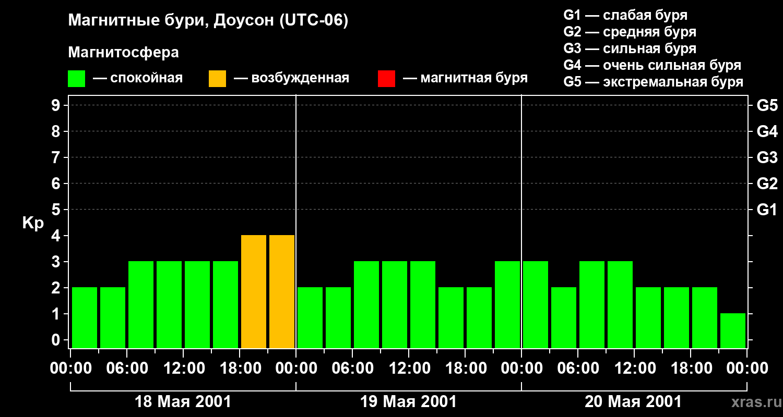783x417 pixels.
Task: Click the '— спокойная' legend label
Action: (138, 78)
